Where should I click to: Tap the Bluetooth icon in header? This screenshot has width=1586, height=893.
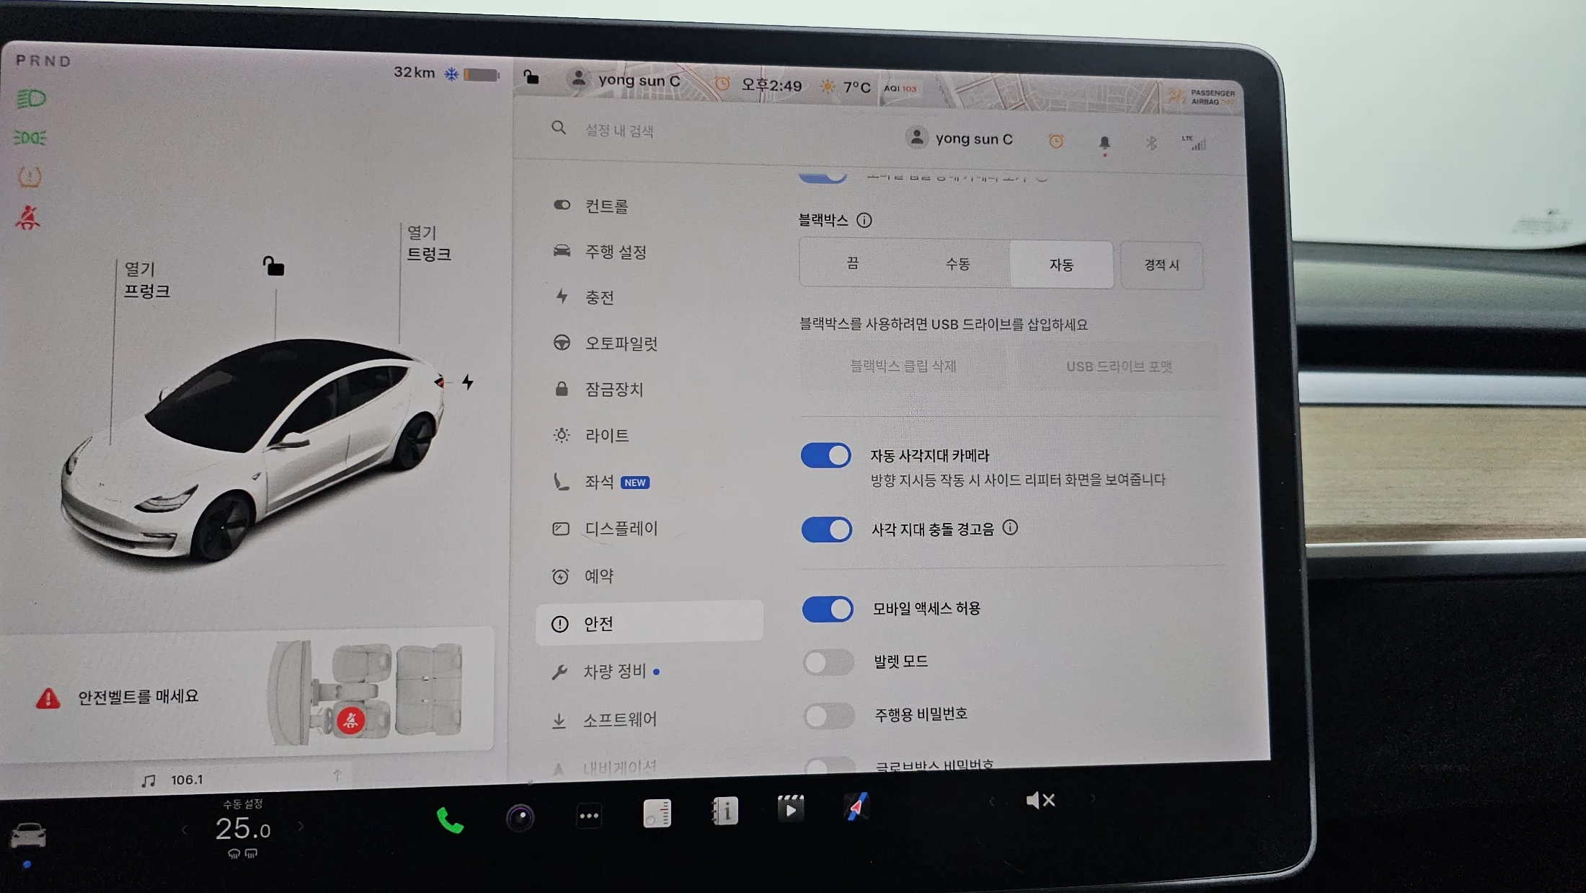(x=1151, y=143)
